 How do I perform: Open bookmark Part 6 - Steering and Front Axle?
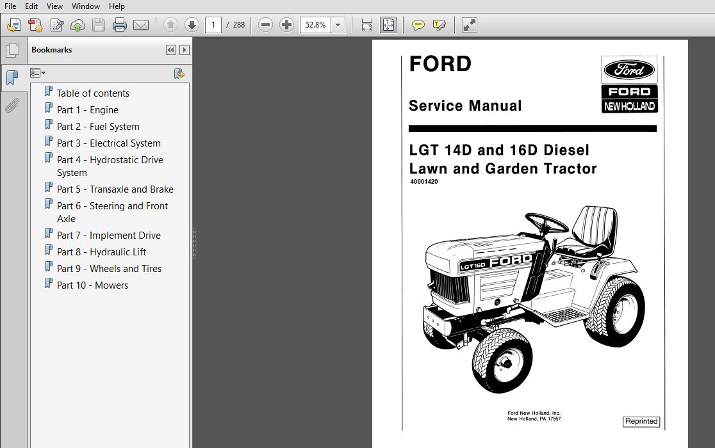[x=112, y=212]
